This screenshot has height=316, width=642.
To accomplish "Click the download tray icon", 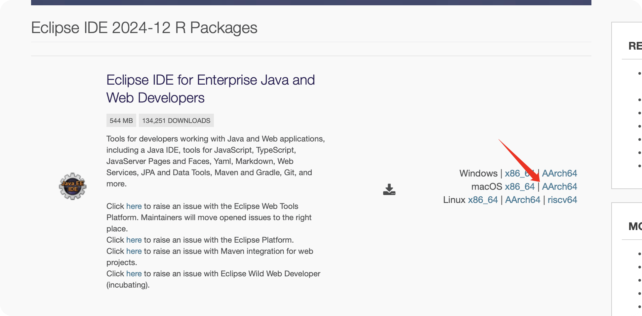I will [x=389, y=189].
